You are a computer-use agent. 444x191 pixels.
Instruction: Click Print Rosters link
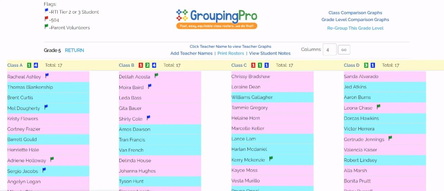point(231,53)
